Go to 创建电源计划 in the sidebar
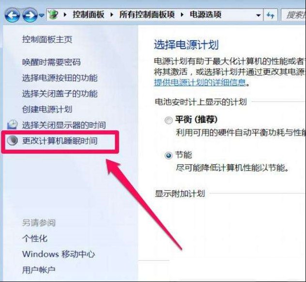306x282 pixels. tap(47, 109)
